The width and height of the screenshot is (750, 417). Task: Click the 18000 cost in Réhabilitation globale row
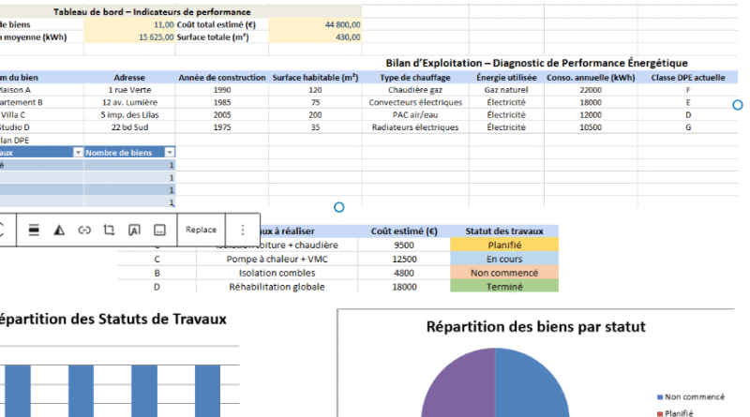404,287
